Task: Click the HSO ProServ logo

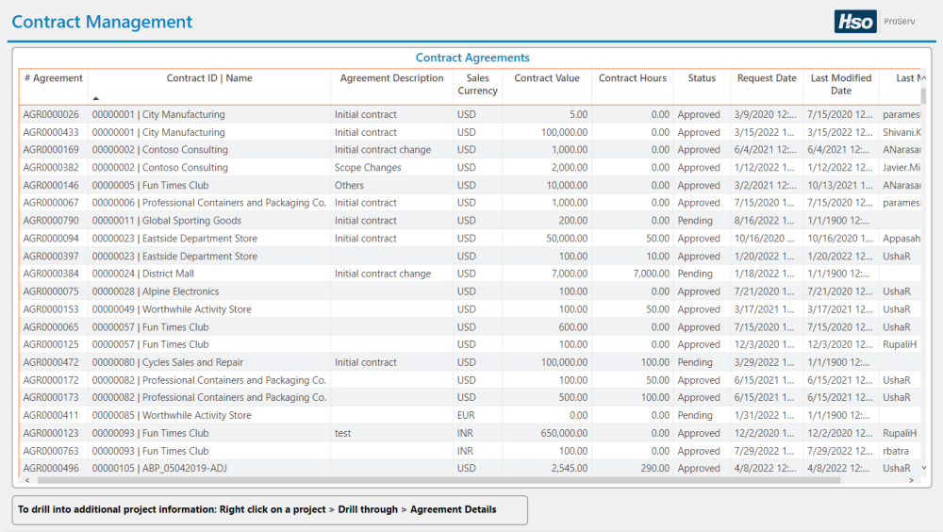Action: point(875,22)
